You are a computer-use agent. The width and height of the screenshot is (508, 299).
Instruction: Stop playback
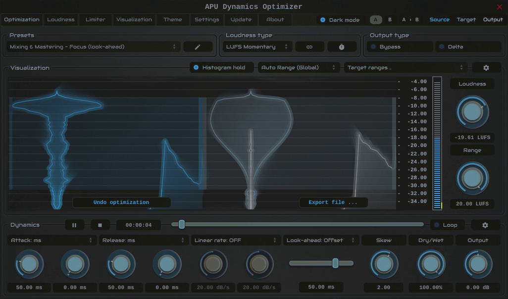tap(100, 225)
